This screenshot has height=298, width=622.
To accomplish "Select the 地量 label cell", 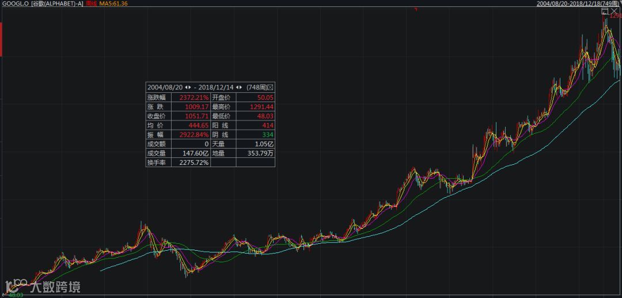I will click(223, 153).
